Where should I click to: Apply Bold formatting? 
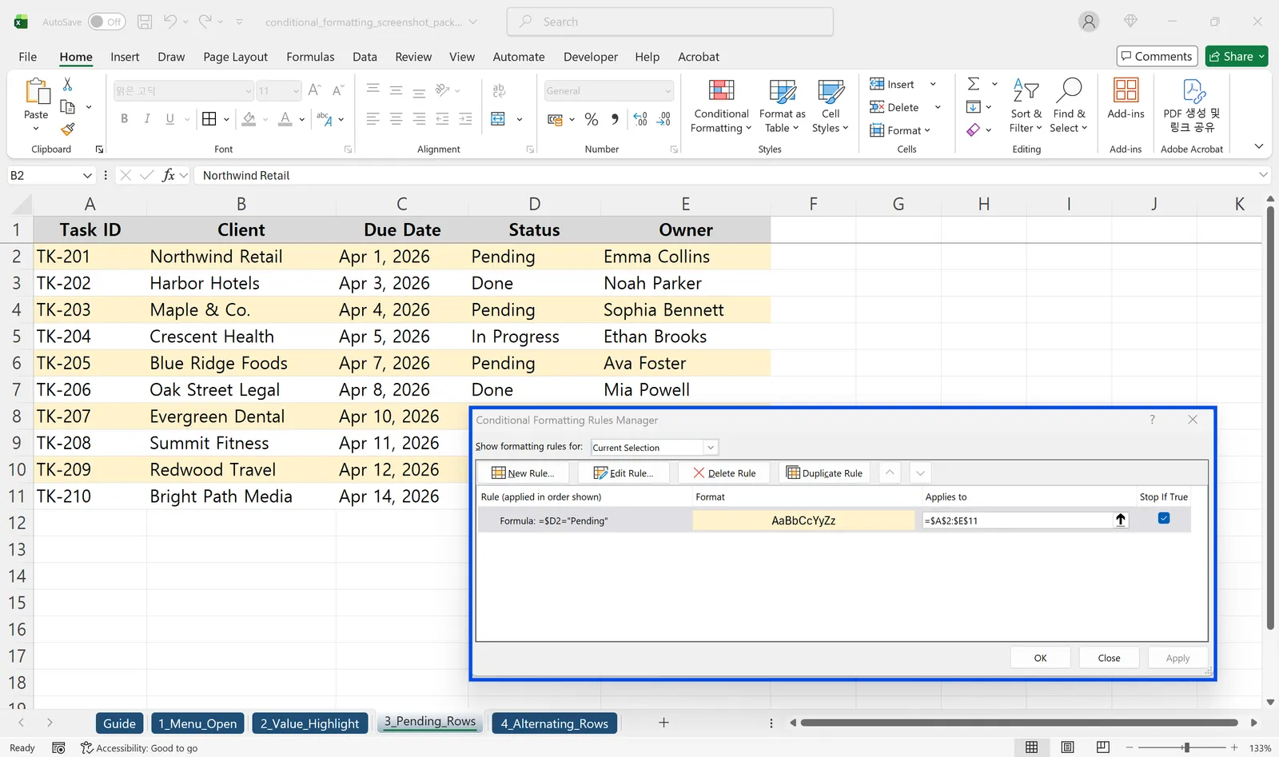click(124, 119)
